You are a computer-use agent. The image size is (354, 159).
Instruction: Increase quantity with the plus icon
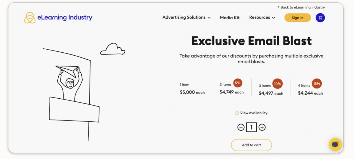coord(262,127)
